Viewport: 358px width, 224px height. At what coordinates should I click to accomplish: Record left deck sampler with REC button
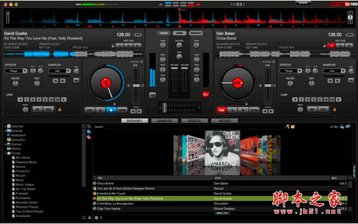point(76,80)
